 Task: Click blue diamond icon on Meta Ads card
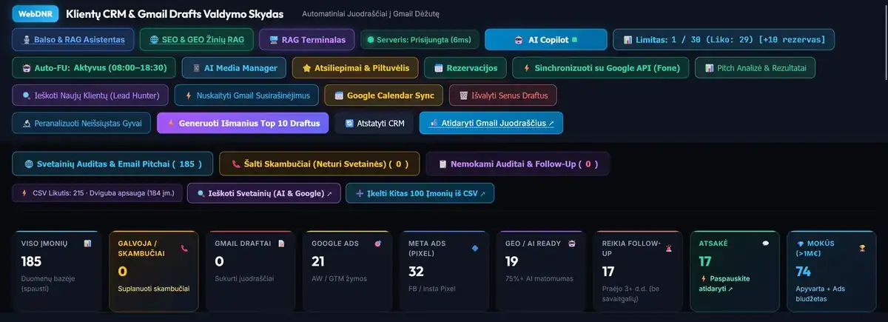[x=475, y=248]
